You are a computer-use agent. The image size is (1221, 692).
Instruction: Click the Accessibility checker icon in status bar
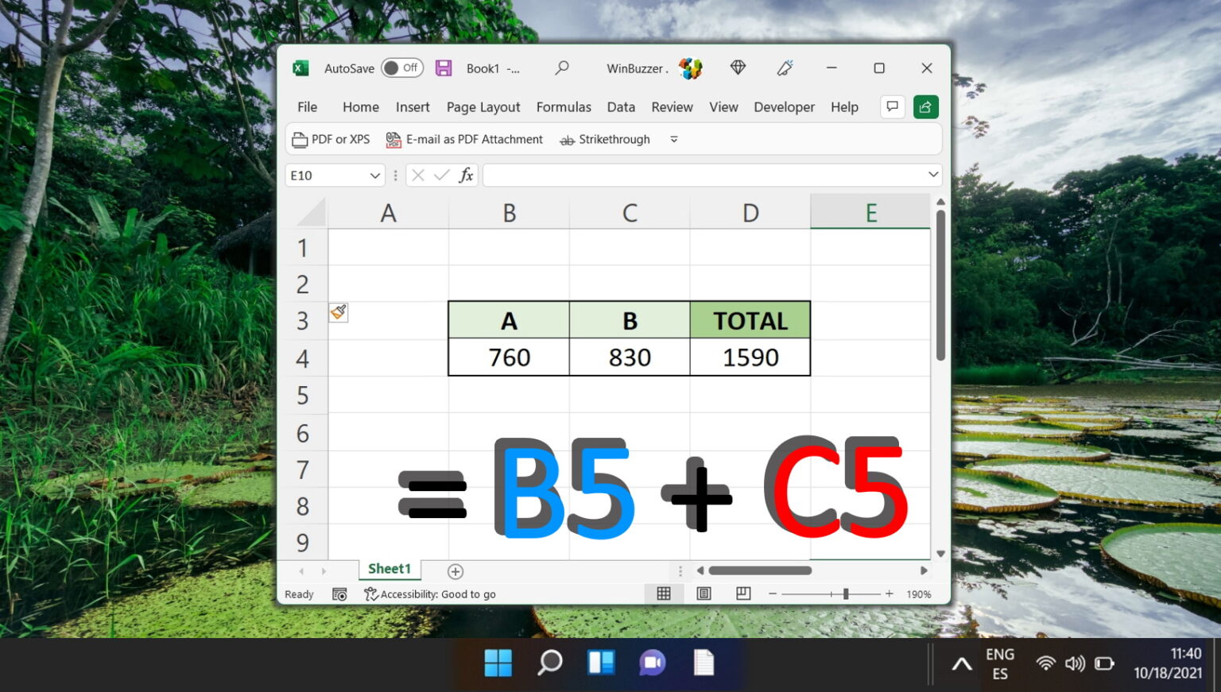coord(370,593)
